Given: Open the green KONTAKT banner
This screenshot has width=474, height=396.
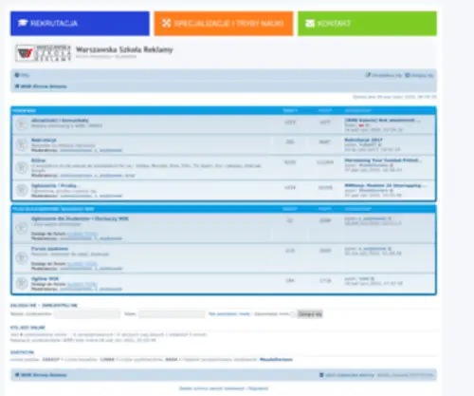Looking at the screenshot, I should click(367, 24).
